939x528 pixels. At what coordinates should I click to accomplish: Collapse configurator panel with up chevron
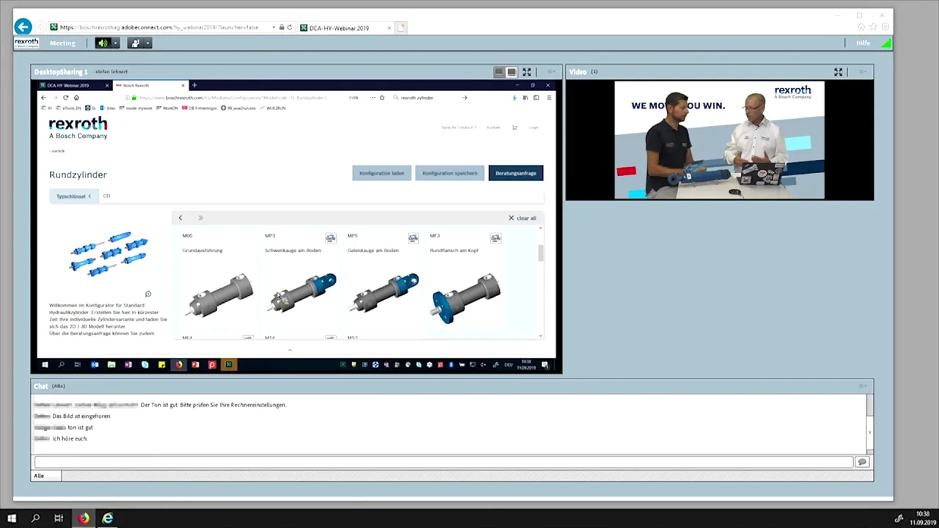tap(290, 350)
